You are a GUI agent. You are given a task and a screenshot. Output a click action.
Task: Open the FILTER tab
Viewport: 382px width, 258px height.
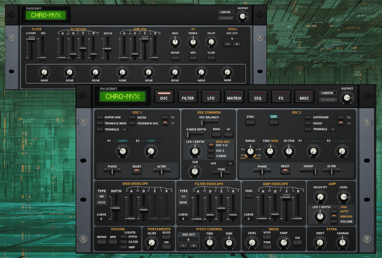(188, 97)
